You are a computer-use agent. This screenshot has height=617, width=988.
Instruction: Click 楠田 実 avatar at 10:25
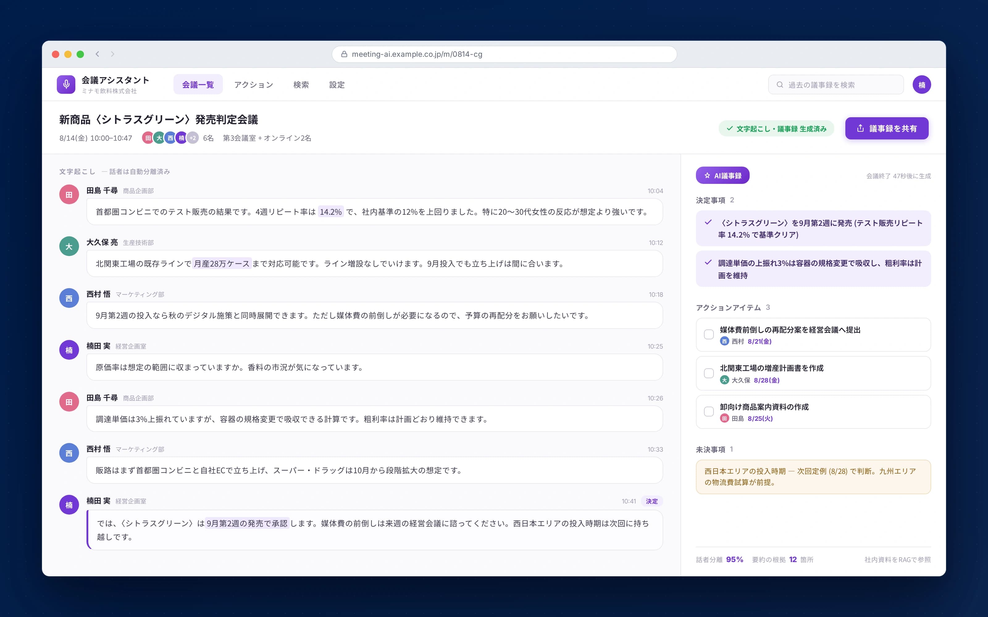[69, 350]
